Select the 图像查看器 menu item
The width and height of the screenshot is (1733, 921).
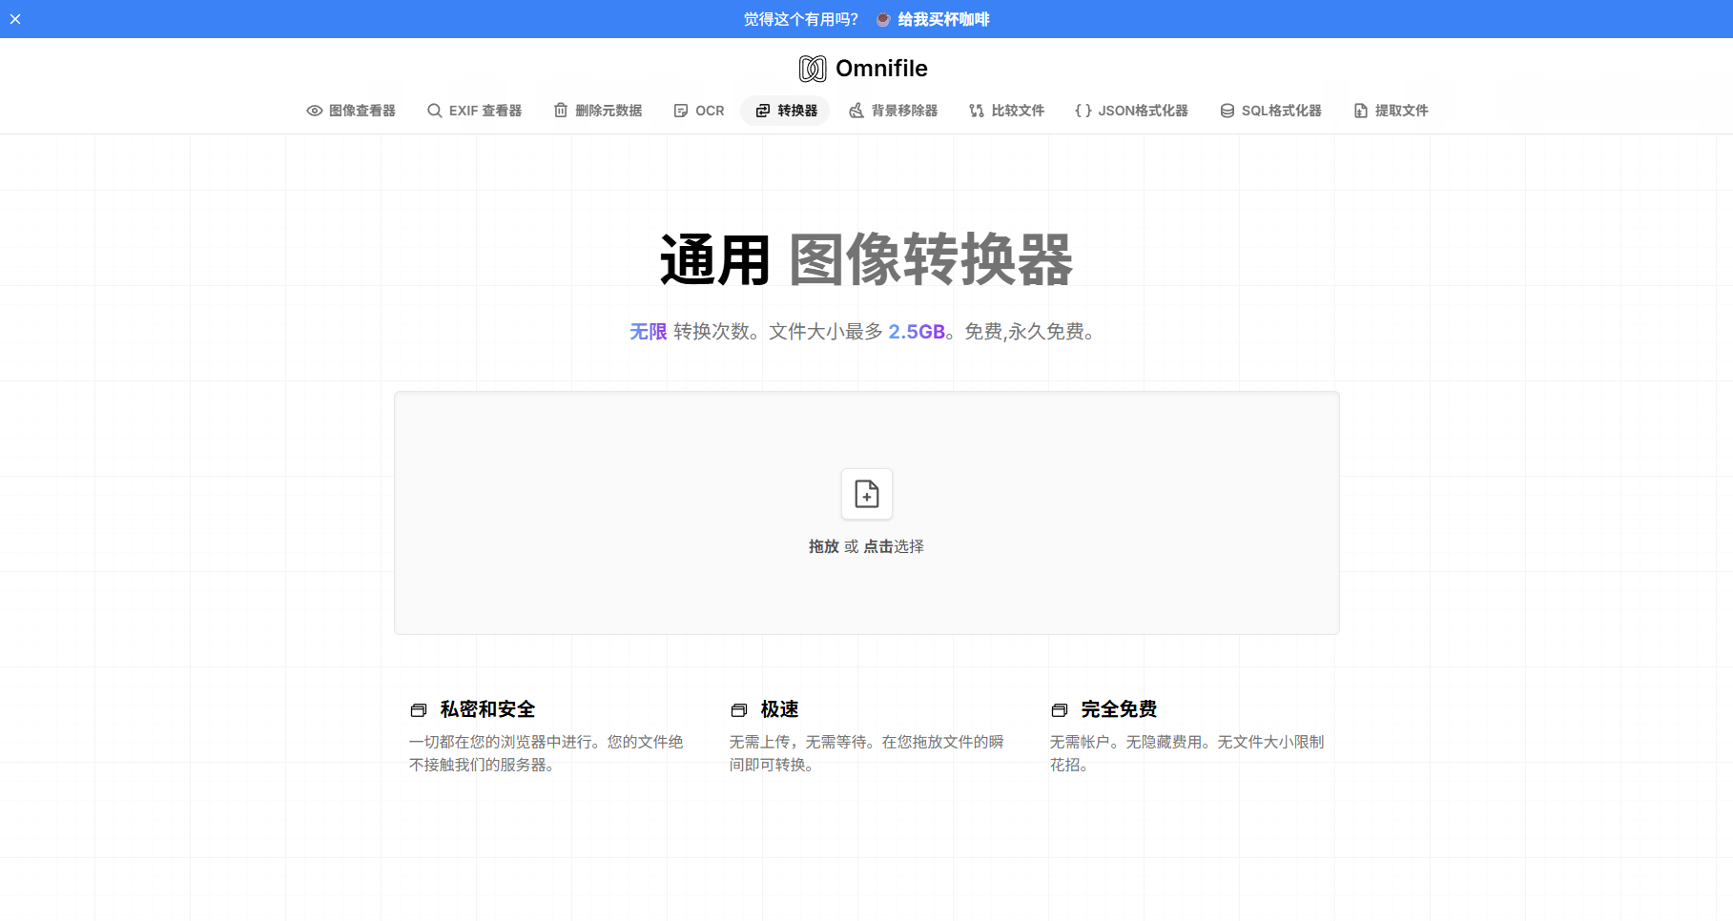click(x=351, y=110)
